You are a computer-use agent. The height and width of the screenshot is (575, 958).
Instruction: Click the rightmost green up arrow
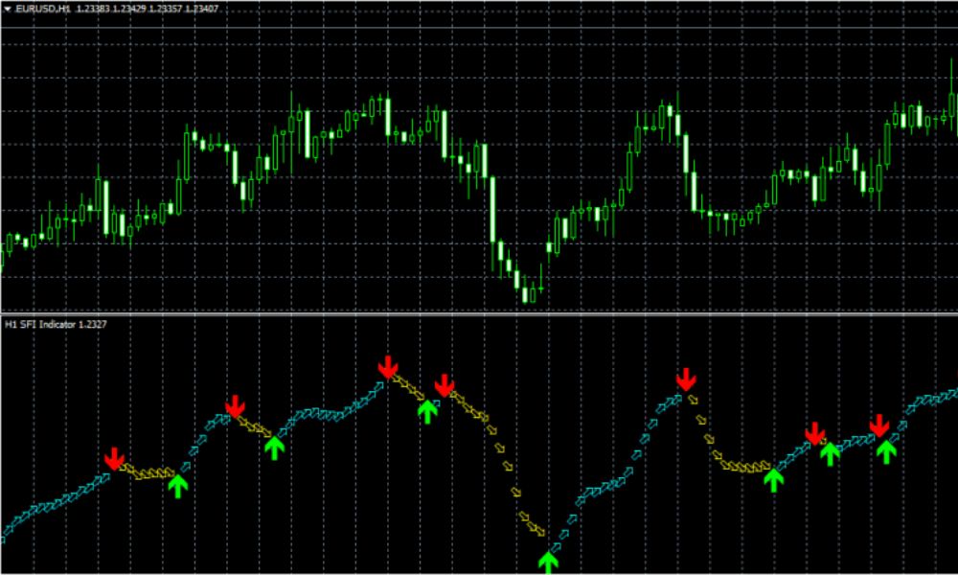pyautogui.click(x=886, y=450)
